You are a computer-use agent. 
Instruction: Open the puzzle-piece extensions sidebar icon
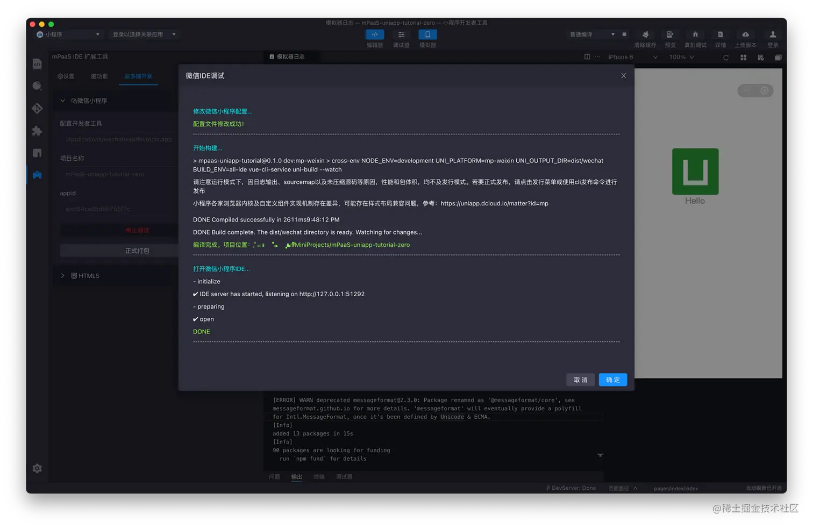click(x=37, y=131)
